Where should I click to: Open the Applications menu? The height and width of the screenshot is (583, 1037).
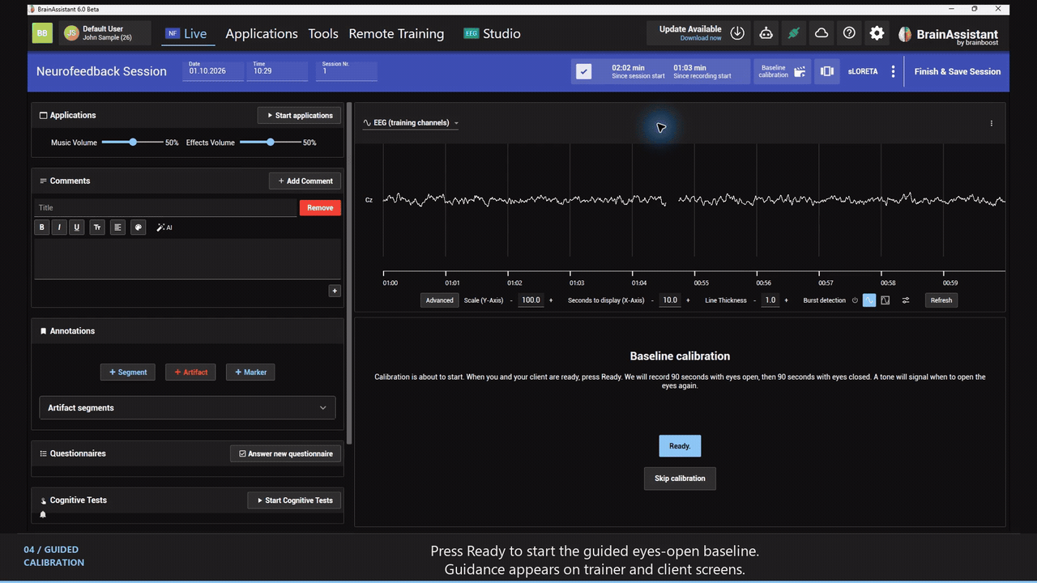point(262,33)
